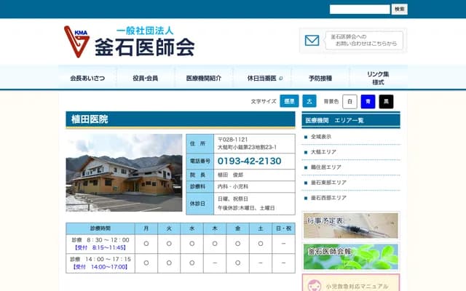
Task: Click the address text 〒028-1121
Action: tap(232, 140)
